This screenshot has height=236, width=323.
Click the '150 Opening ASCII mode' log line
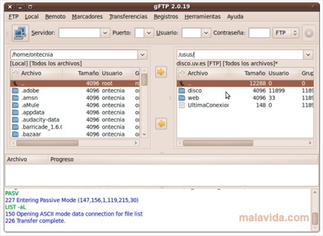74,214
